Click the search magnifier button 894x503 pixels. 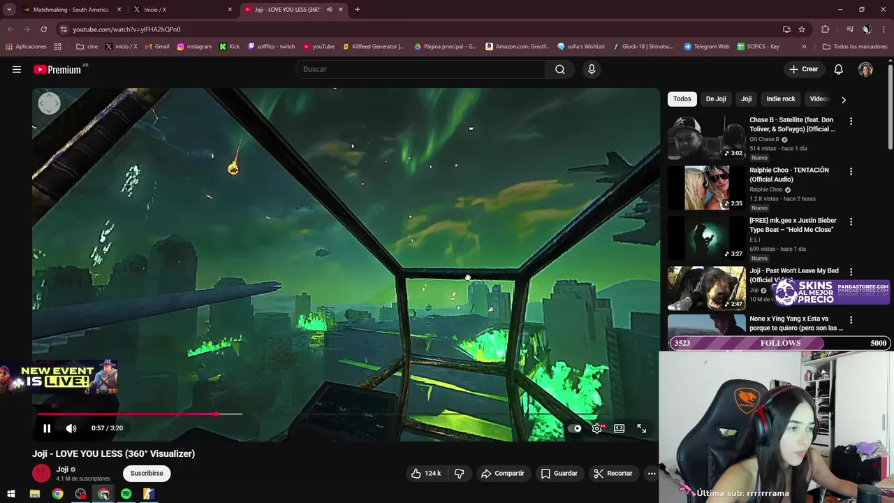click(560, 69)
